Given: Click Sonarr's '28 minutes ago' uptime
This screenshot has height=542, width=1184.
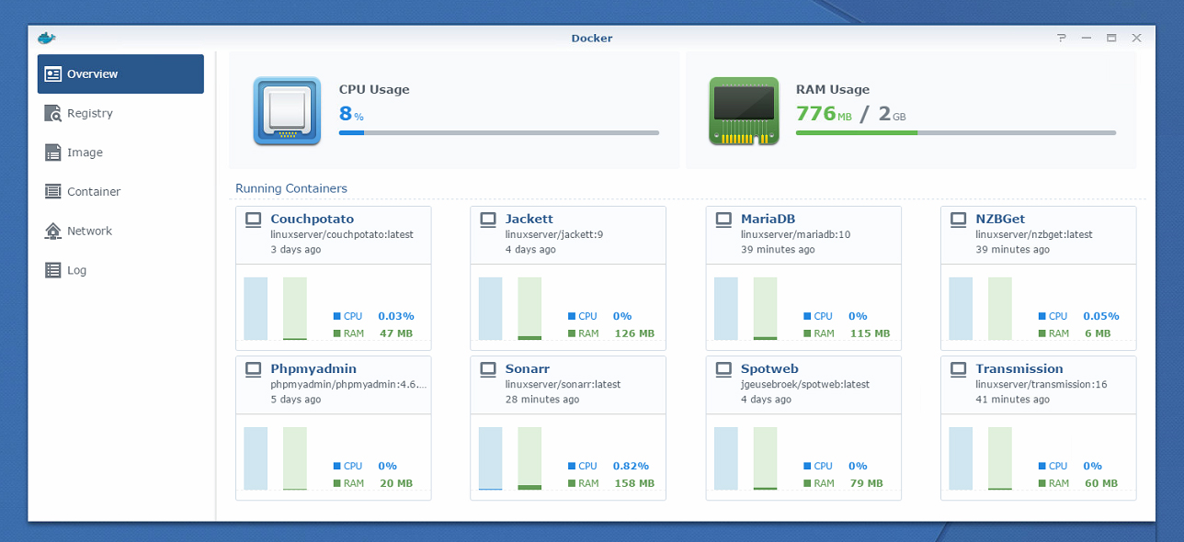Looking at the screenshot, I should 542,400.
